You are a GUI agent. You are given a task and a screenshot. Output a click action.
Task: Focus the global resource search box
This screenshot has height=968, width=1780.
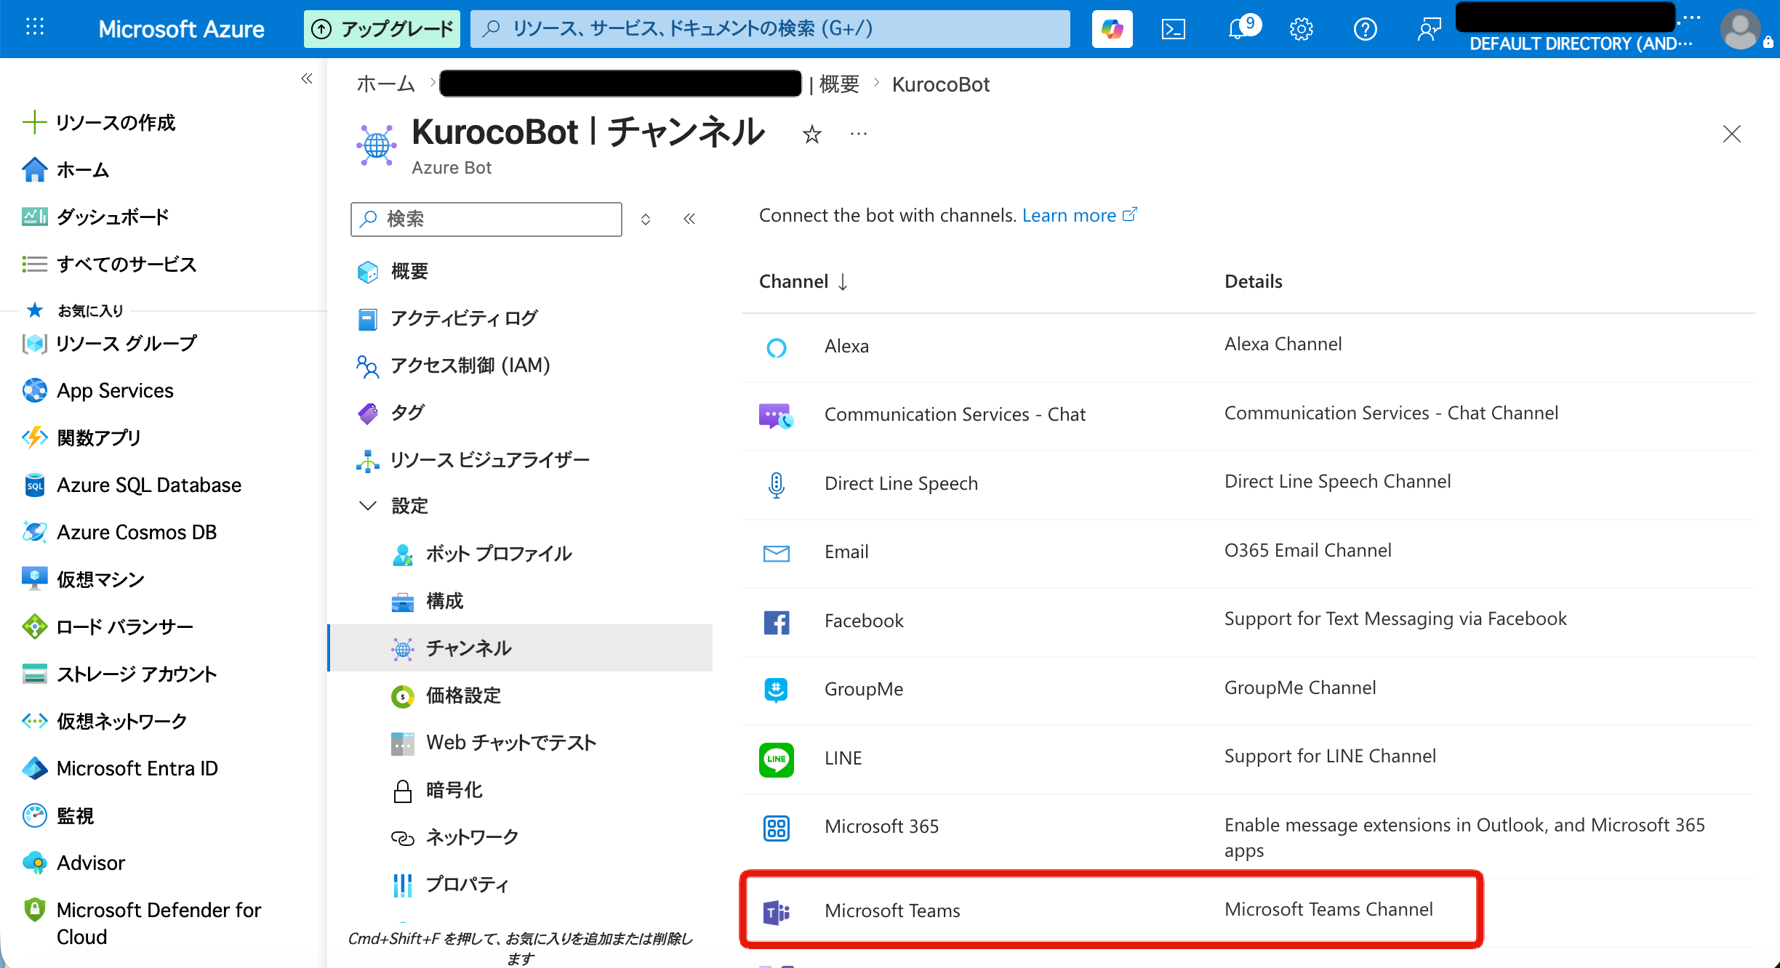tap(770, 29)
